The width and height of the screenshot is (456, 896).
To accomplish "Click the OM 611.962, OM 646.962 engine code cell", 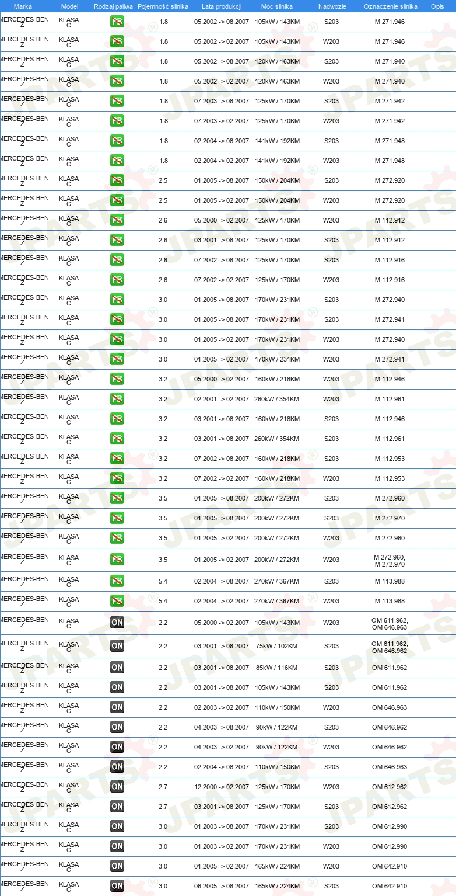I will pos(390,647).
